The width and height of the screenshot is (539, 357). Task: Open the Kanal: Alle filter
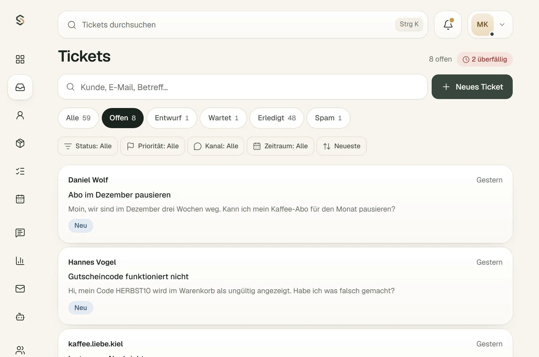tap(216, 146)
